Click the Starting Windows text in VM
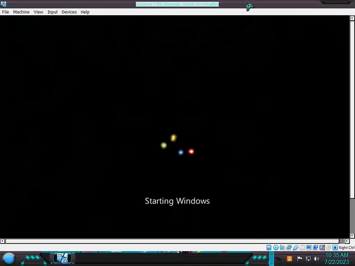Viewport: 355px width, 266px height. (177, 201)
